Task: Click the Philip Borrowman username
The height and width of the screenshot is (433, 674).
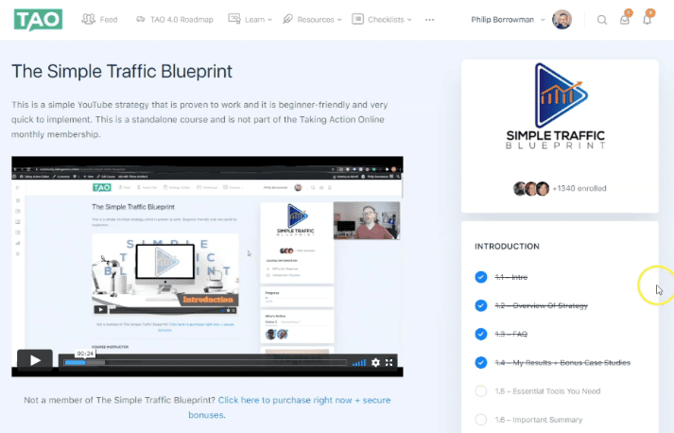Action: point(502,20)
